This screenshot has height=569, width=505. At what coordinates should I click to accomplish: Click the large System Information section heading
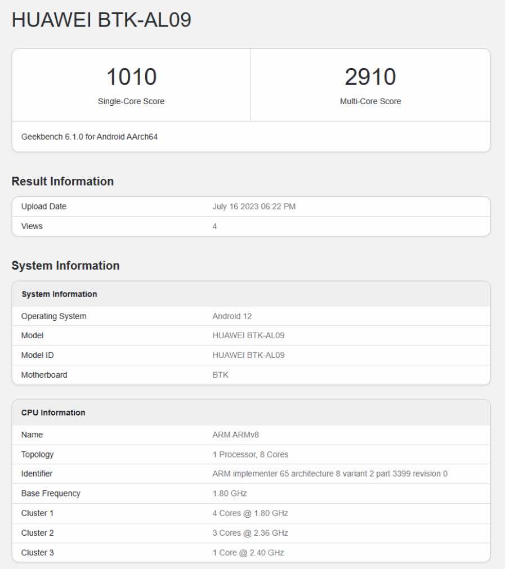[x=65, y=266]
